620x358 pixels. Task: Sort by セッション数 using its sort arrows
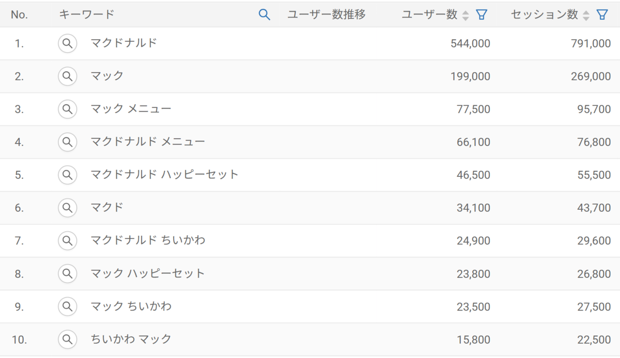coord(586,15)
